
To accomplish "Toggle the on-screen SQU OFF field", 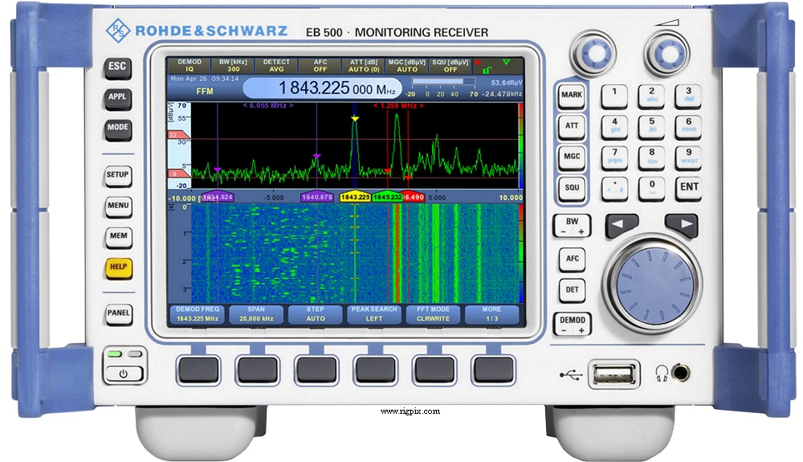I will point(450,66).
